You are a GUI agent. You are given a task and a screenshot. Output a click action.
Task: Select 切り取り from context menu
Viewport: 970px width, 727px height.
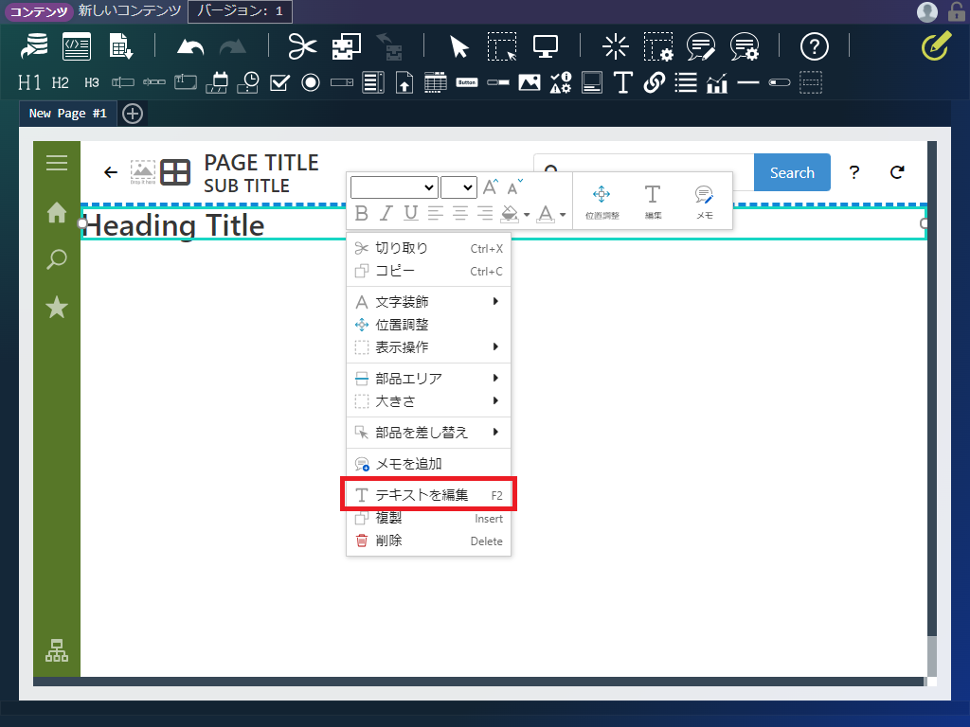coord(429,248)
